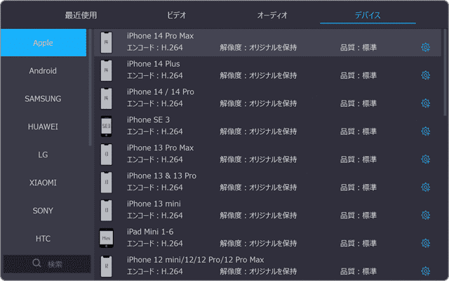Choose the iPhone 13 mini title
This screenshot has width=449, height=281.
click(x=154, y=204)
